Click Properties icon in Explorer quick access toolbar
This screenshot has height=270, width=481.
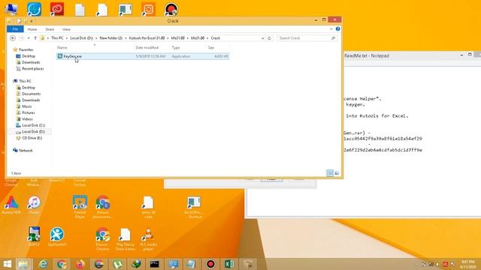tap(19, 21)
